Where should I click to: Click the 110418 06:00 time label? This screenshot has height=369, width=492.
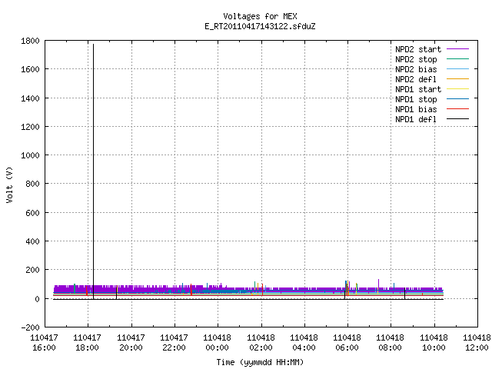tap(347, 343)
